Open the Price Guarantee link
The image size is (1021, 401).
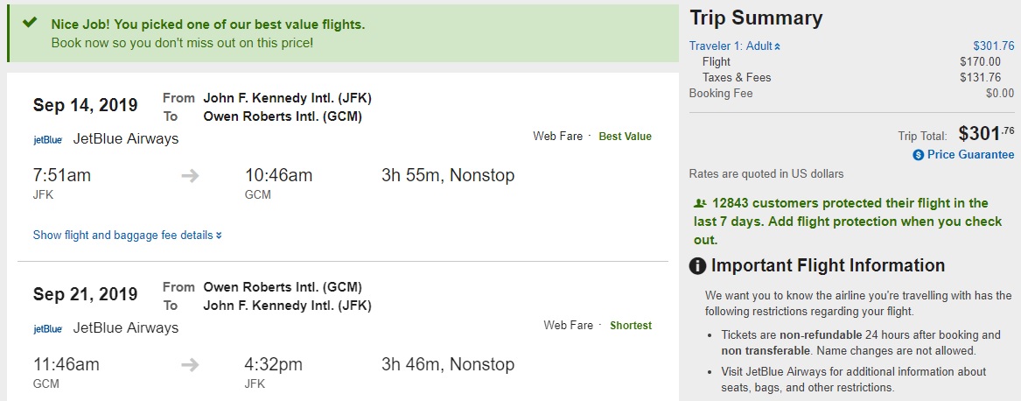pos(970,155)
